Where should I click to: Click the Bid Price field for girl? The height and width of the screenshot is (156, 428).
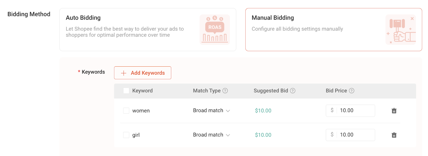(355, 135)
